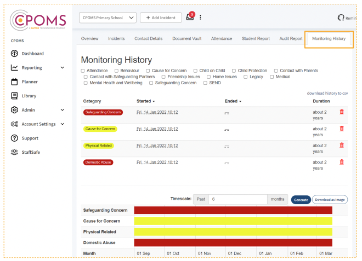Image resolution: width=362 pixels, height=261 pixels.
Task: Click Download as Image button
Action: (330, 200)
